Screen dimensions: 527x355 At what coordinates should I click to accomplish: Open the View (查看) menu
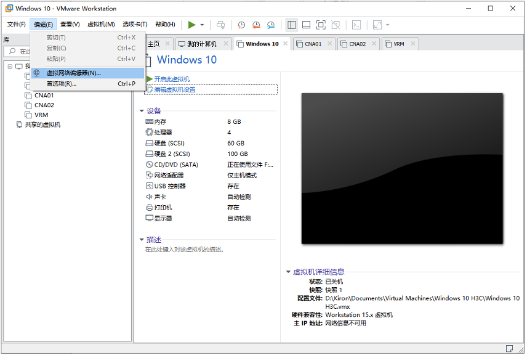coord(70,24)
